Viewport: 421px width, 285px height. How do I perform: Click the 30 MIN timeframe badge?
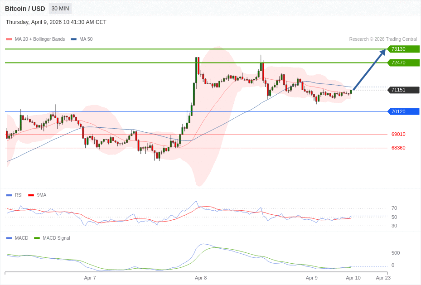[60, 9]
